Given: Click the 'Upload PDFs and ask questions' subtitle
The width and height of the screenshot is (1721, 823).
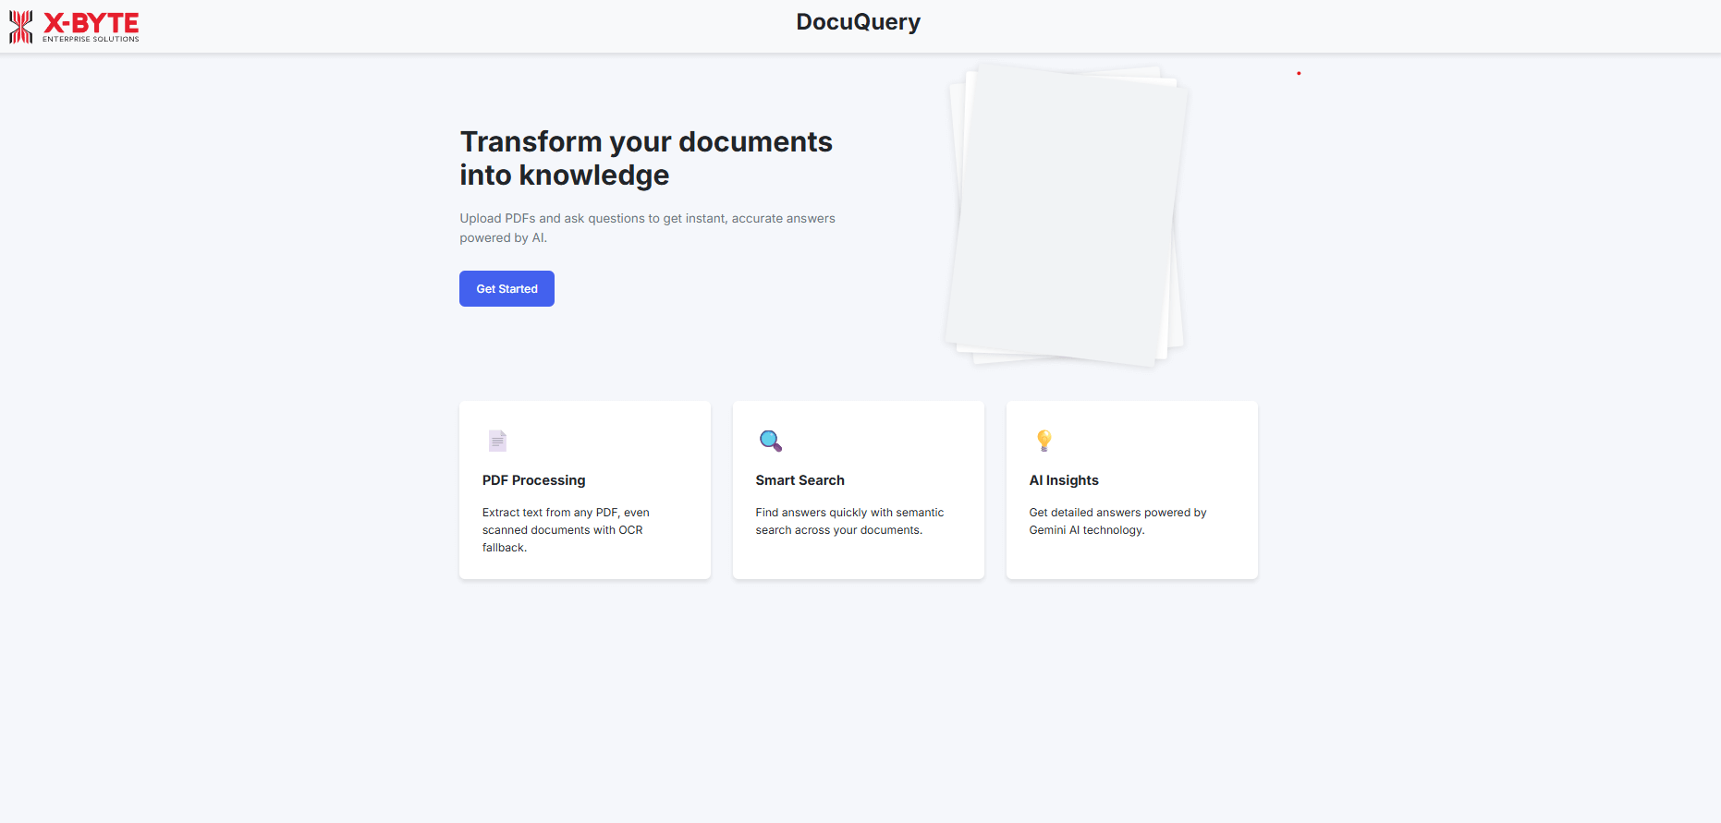Looking at the screenshot, I should [x=647, y=228].
